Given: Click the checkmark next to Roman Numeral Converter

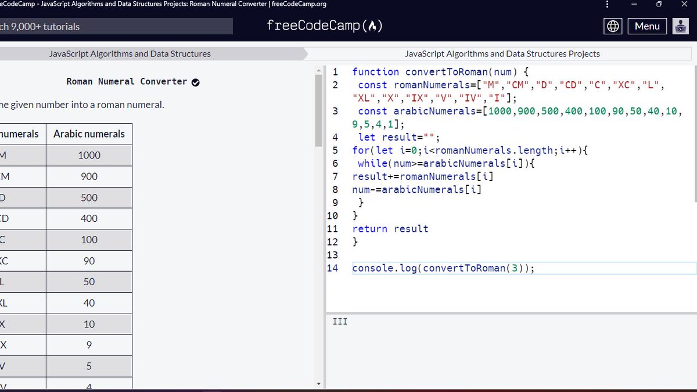Looking at the screenshot, I should [x=195, y=82].
